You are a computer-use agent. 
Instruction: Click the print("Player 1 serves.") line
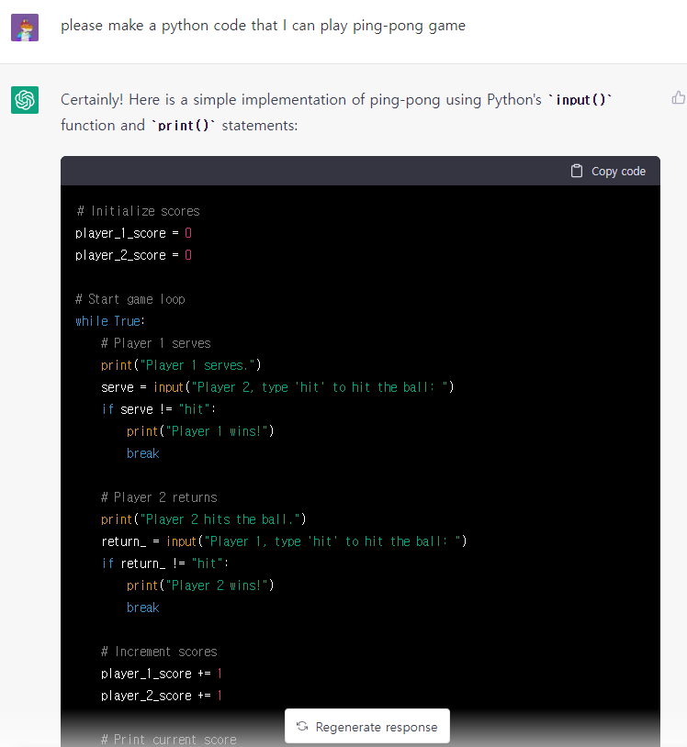click(x=181, y=365)
